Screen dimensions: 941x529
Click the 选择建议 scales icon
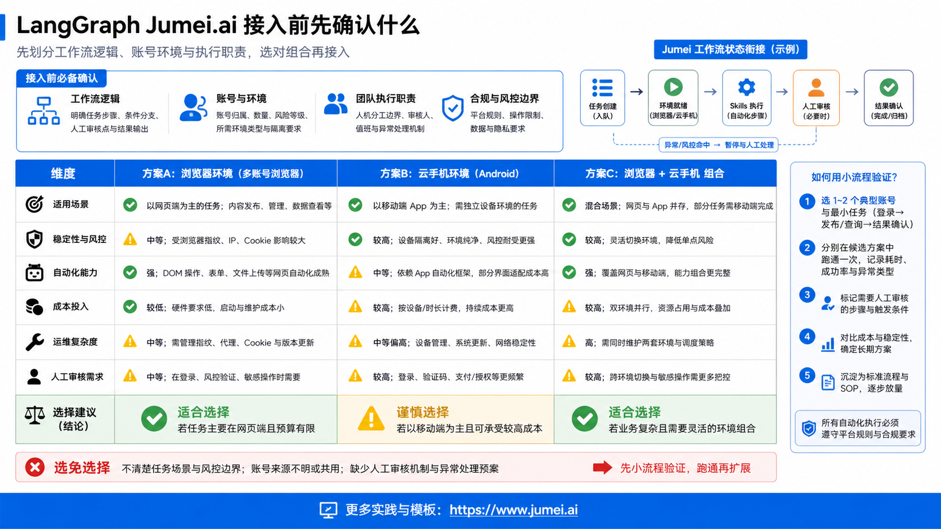point(34,415)
